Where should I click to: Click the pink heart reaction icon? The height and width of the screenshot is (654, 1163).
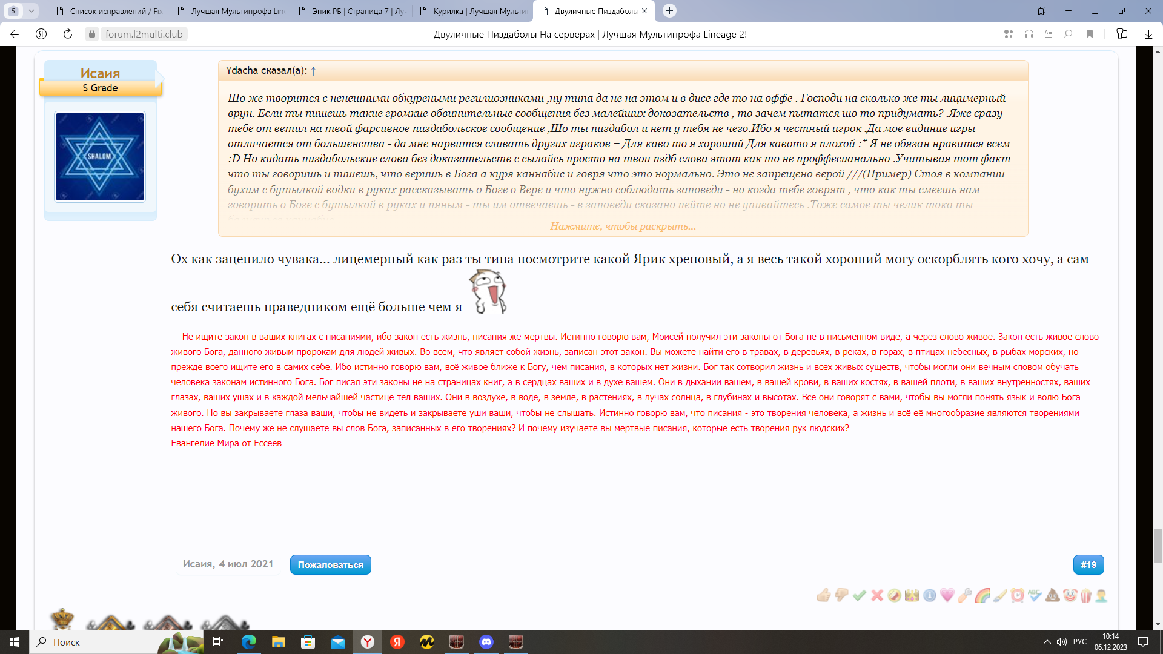coord(947,596)
